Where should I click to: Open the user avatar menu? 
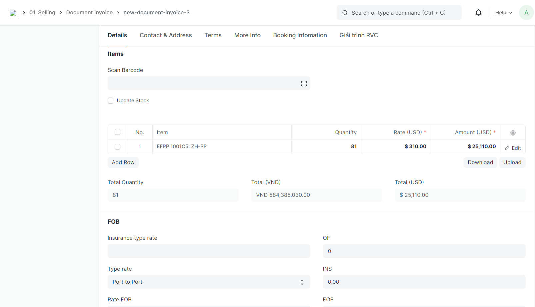pyautogui.click(x=526, y=13)
